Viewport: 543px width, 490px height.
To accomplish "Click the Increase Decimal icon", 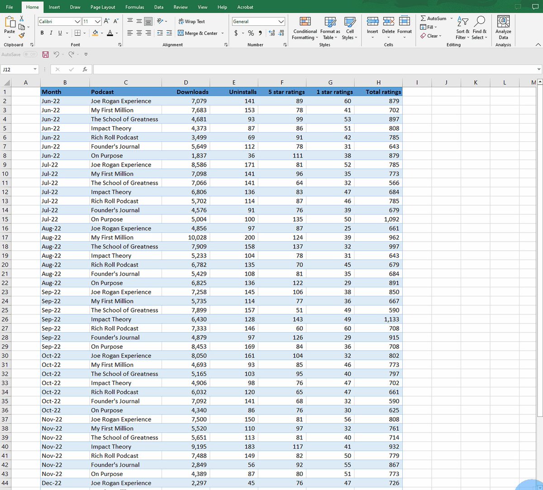I will pyautogui.click(x=271, y=33).
